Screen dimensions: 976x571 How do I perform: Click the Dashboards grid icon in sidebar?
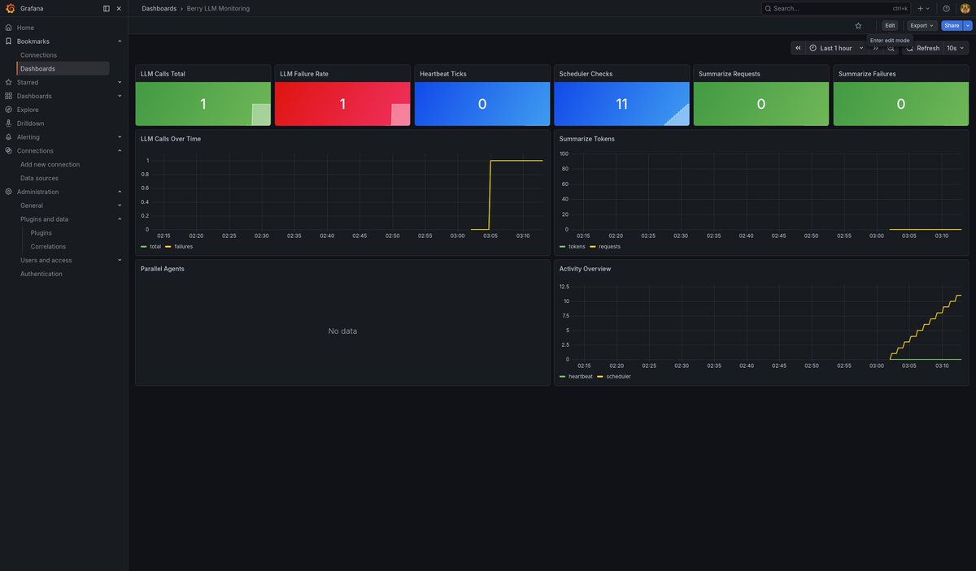[x=9, y=96]
